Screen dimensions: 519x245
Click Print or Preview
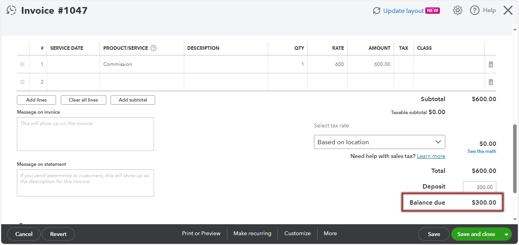point(201,233)
